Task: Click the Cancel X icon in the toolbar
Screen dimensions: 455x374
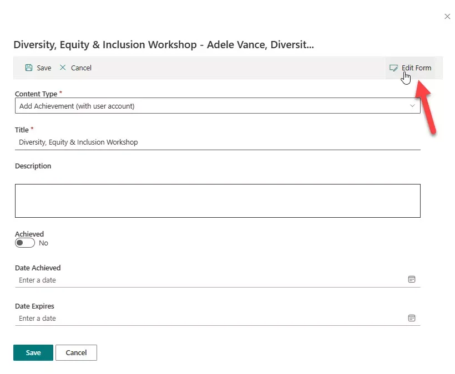Action: click(x=63, y=68)
